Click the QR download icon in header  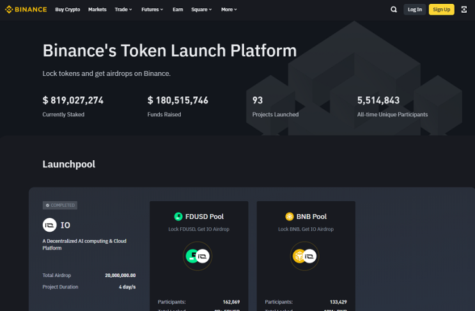click(463, 10)
